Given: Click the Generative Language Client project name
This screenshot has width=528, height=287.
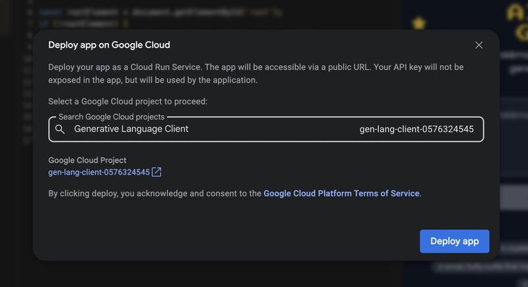Looking at the screenshot, I should [x=131, y=129].
